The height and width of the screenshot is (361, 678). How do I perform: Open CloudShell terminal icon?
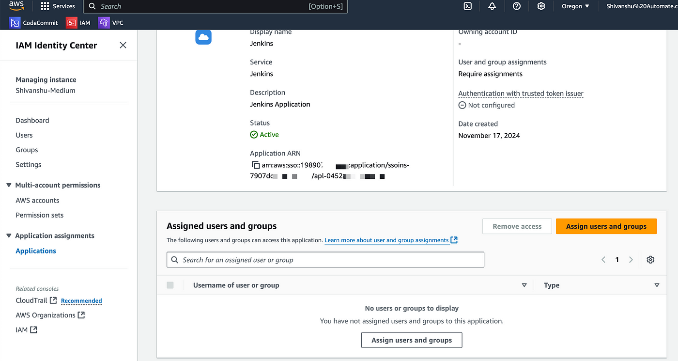(468, 6)
